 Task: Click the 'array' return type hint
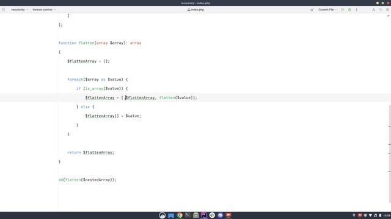tap(136, 43)
